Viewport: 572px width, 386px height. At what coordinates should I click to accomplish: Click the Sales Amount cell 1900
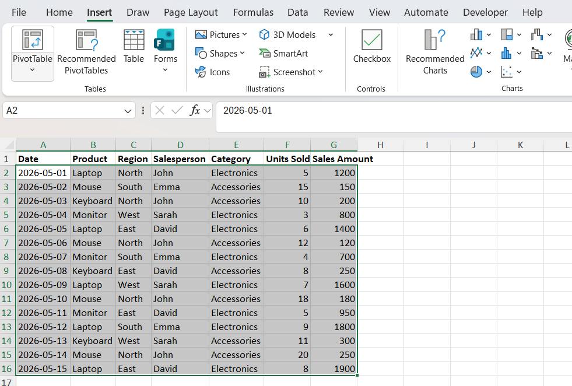click(x=334, y=369)
